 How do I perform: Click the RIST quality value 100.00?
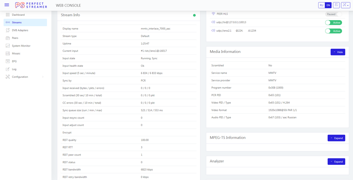[x=145, y=140]
